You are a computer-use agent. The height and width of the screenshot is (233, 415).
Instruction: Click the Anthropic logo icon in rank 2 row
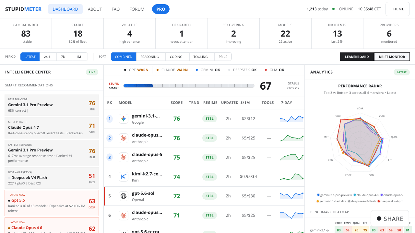point(124,138)
